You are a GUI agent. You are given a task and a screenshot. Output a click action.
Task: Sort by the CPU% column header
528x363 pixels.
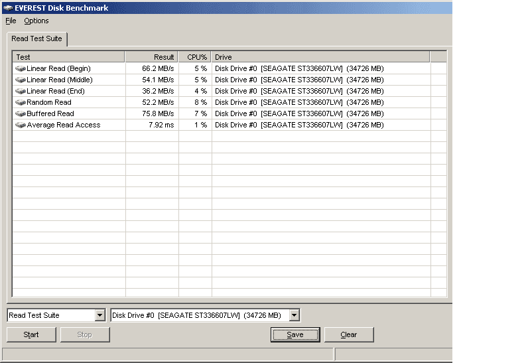(x=195, y=57)
